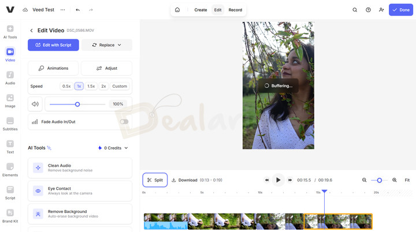
Task: Open the search icon in header
Action: 355,10
